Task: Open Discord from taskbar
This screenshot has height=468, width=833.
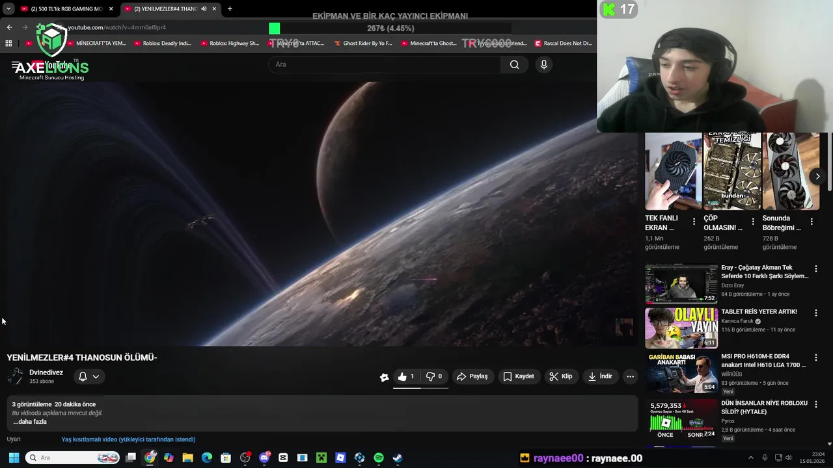Action: pos(264,458)
